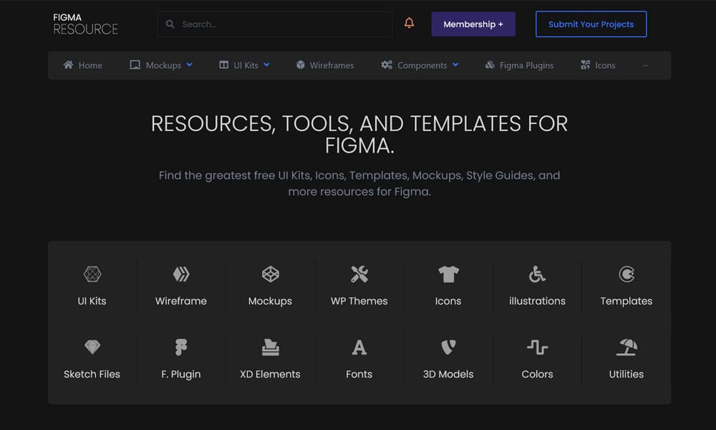Open the Sketch Files category label
Viewport: 716px width, 430px height.
92,374
